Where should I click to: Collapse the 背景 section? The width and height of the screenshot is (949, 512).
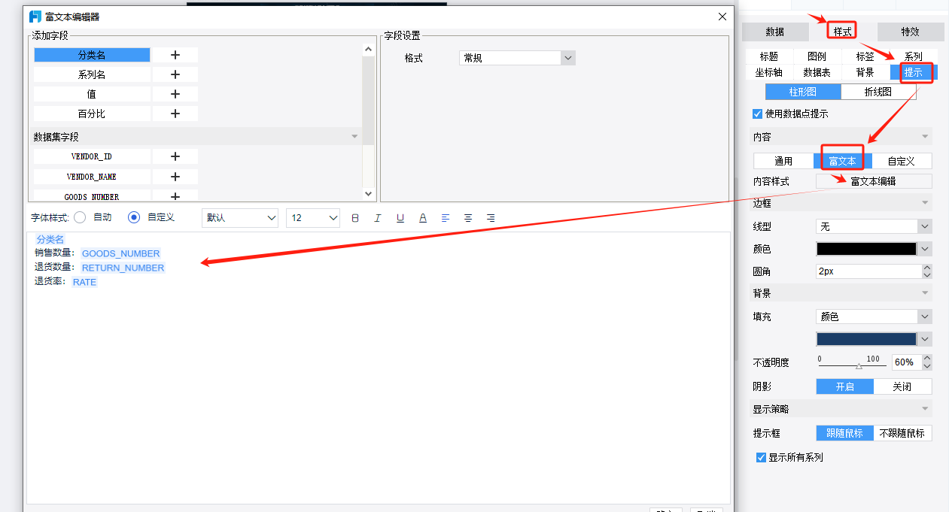(926, 293)
